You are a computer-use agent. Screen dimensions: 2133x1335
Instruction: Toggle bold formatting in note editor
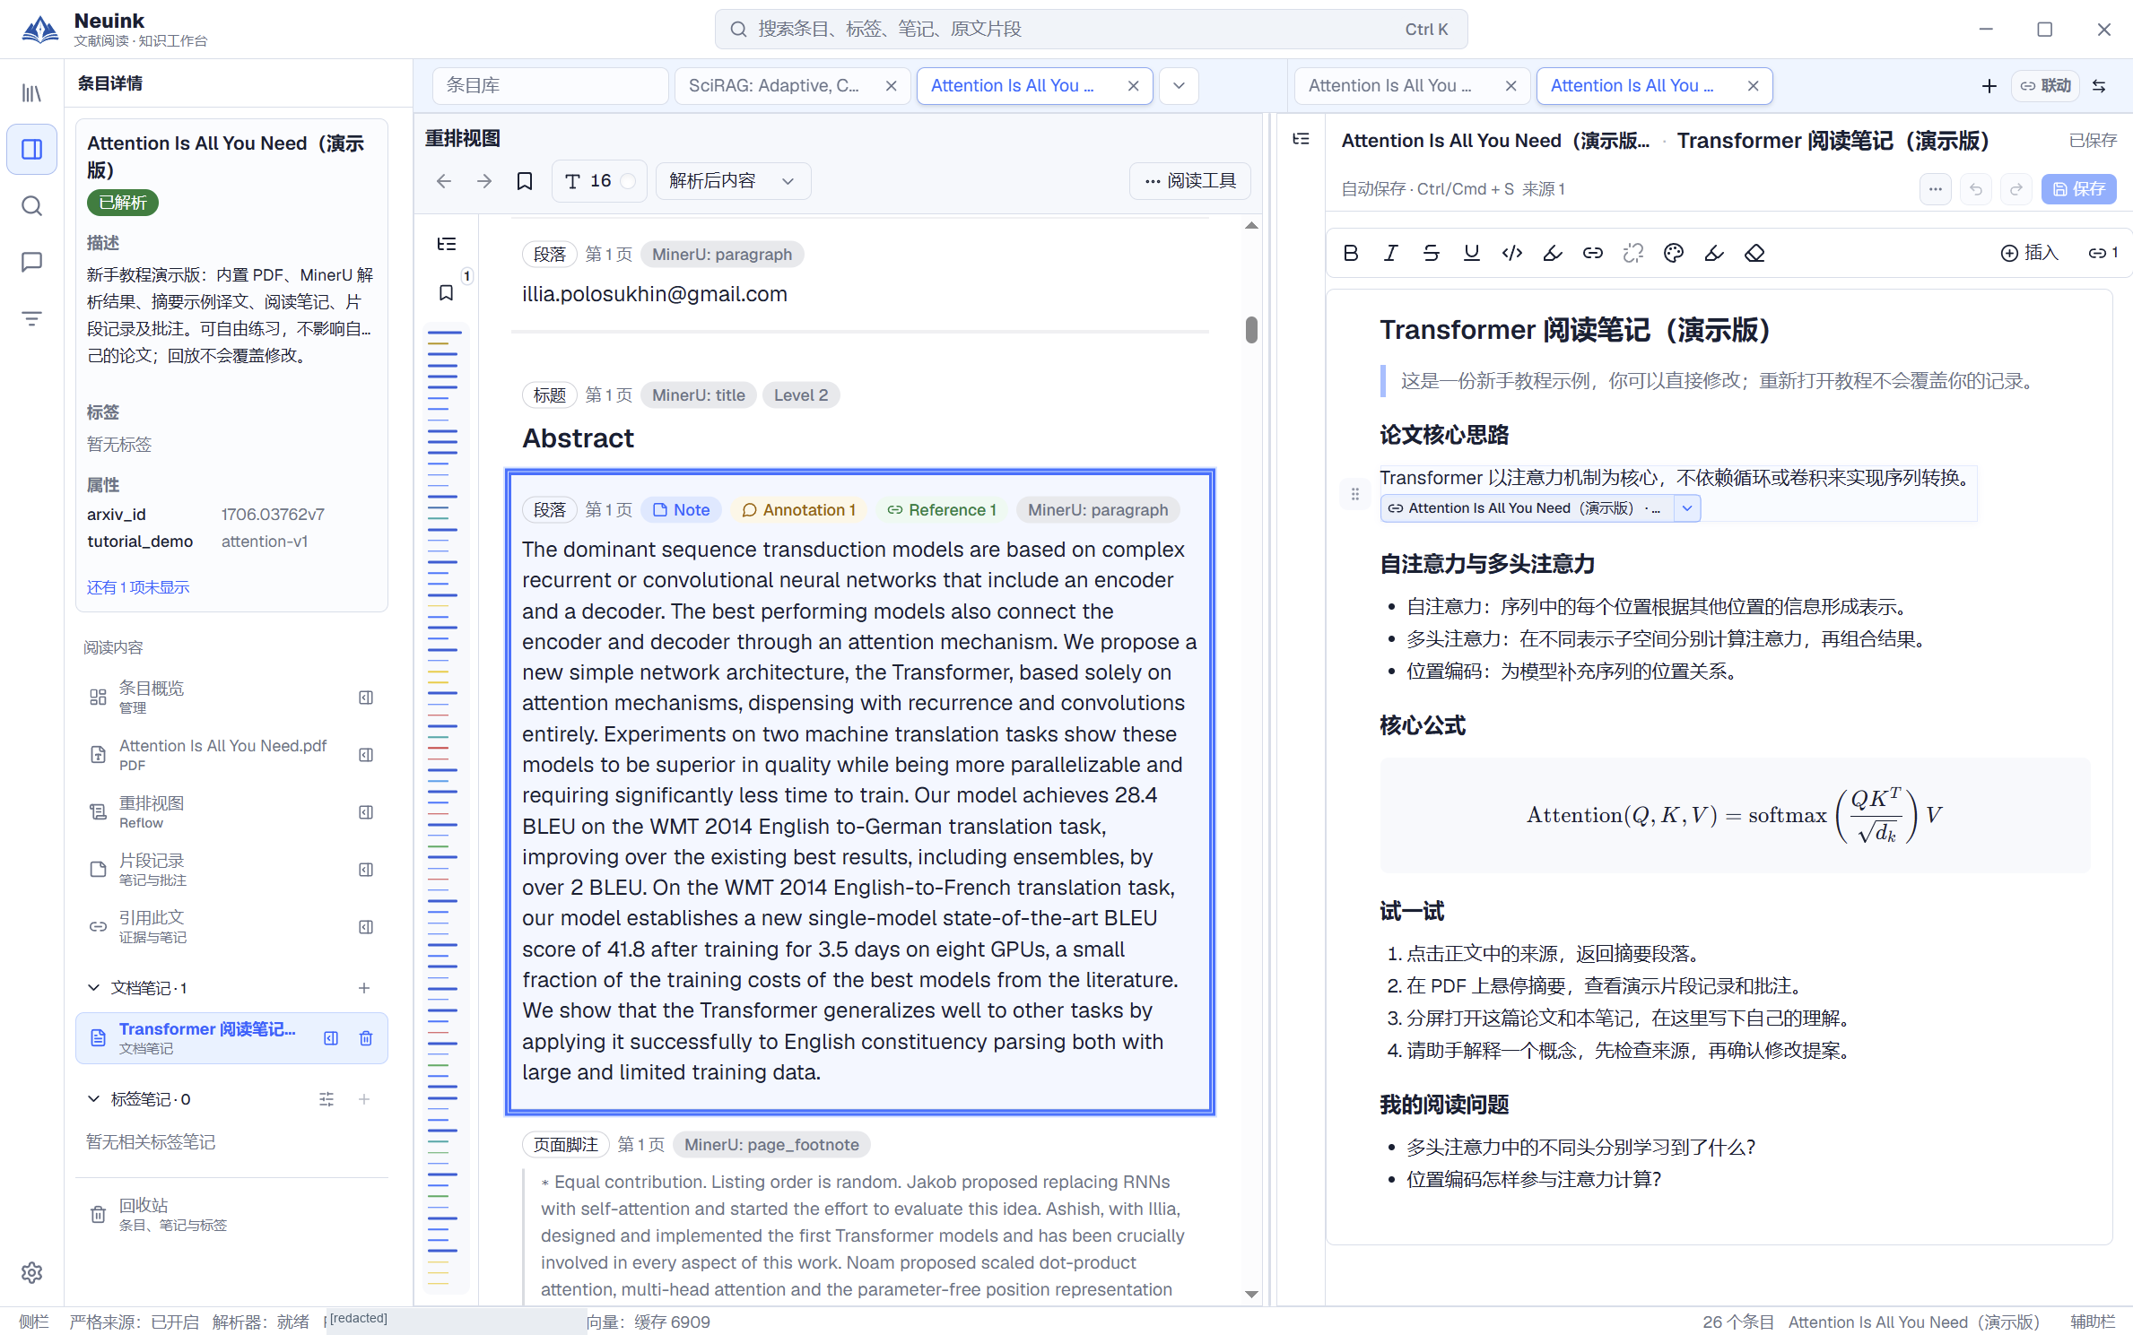pos(1350,253)
